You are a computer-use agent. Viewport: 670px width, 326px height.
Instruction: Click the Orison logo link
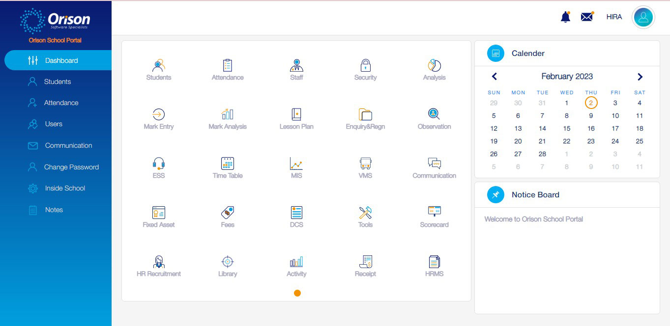point(55,20)
